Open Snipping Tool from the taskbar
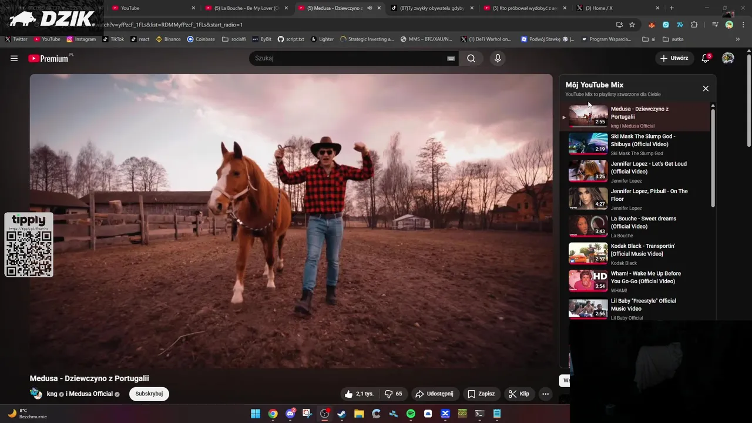 (x=307, y=414)
